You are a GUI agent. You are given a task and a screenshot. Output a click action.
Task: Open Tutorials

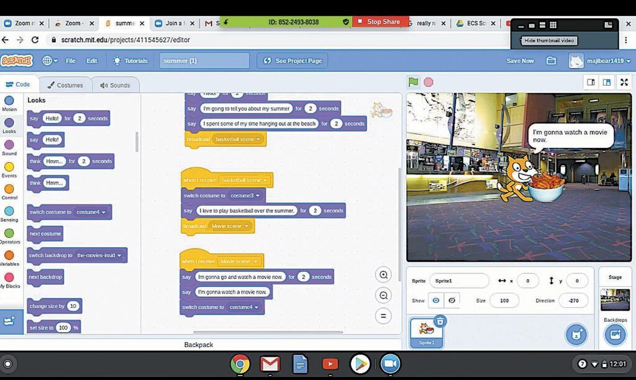(130, 61)
